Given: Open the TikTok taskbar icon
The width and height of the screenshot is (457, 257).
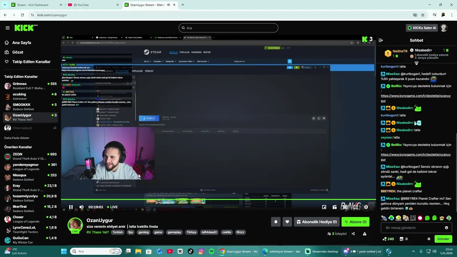Looking at the screenshot, I should (x=190, y=251).
